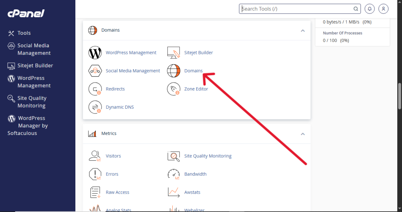Screen dimensions: 402x212
Task: Open the Sitejet Builder link in Domains
Action: pyautogui.click(x=198, y=53)
